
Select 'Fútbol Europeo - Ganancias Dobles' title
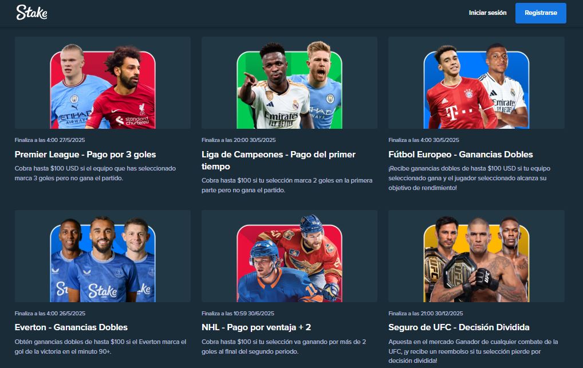click(460, 155)
